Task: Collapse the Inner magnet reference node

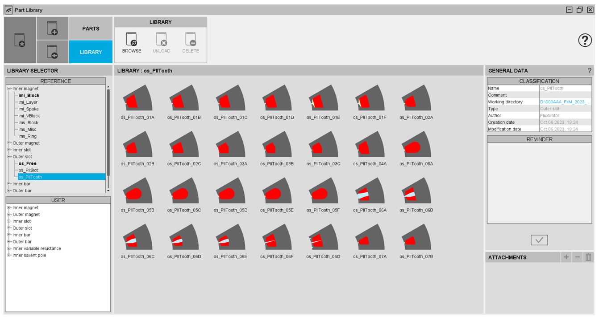Action: coord(9,89)
